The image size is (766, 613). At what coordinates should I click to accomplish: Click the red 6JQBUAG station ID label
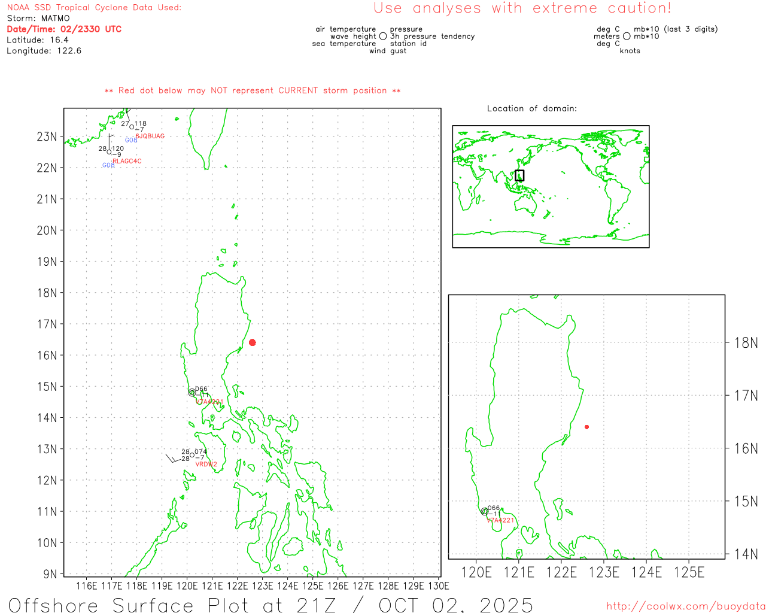(150, 136)
